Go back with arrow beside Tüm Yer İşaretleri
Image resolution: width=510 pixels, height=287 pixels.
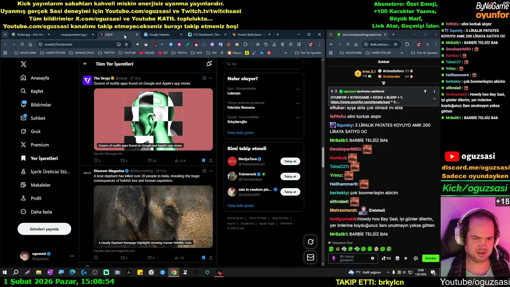point(85,64)
